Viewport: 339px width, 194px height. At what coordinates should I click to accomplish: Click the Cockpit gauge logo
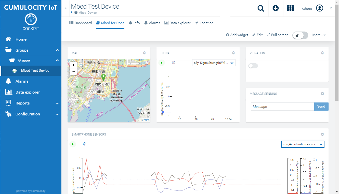[31, 20]
